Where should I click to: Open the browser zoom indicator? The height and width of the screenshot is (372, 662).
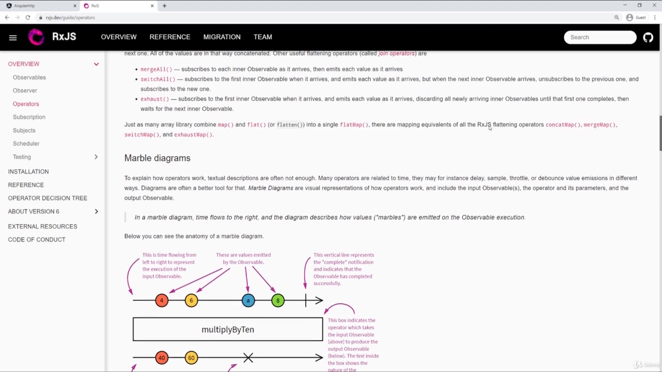pos(616,18)
